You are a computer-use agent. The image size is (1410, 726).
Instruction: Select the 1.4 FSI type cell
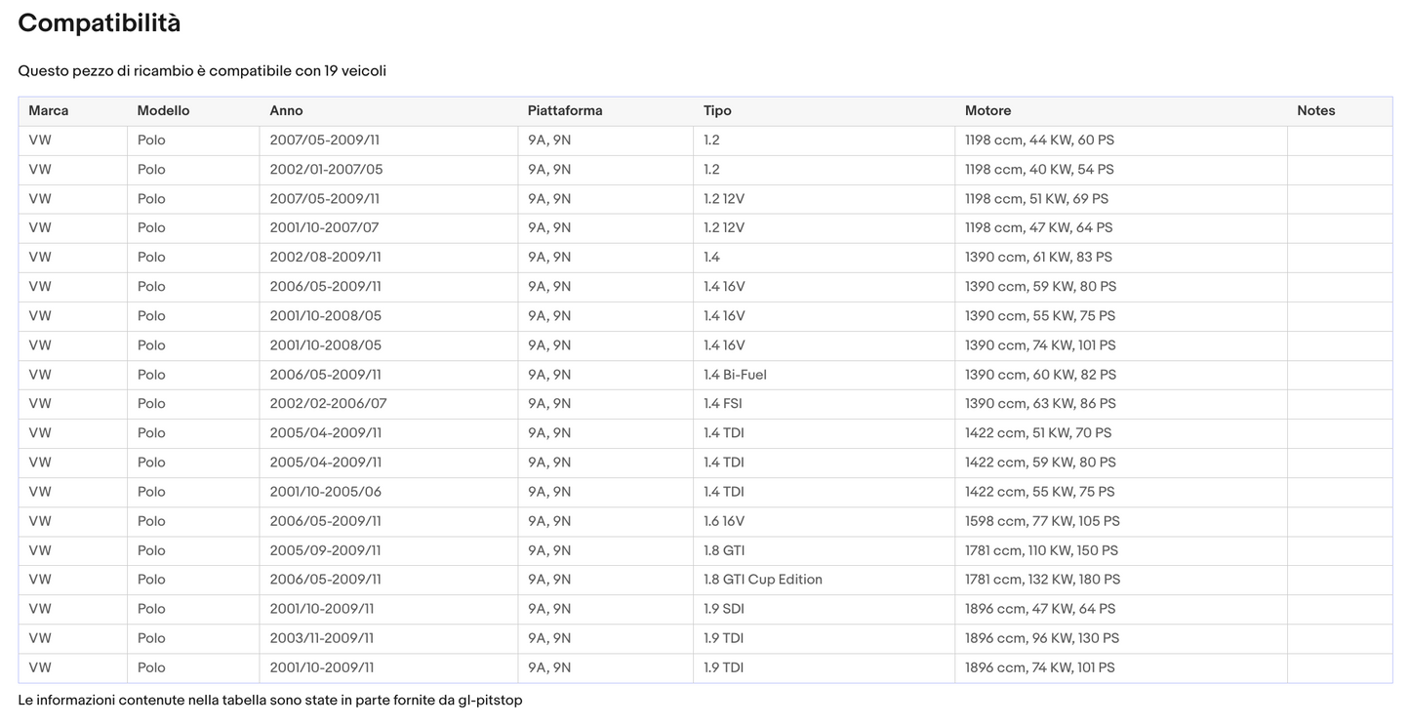[723, 404]
